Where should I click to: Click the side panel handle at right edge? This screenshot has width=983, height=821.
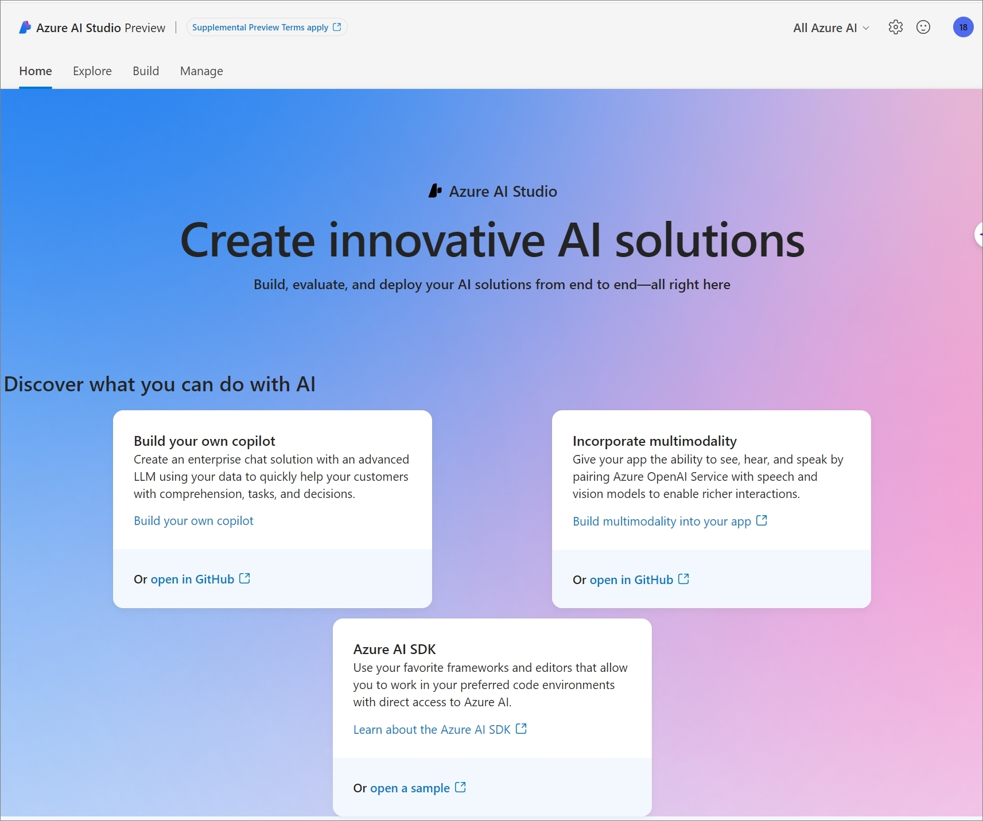pos(979,234)
